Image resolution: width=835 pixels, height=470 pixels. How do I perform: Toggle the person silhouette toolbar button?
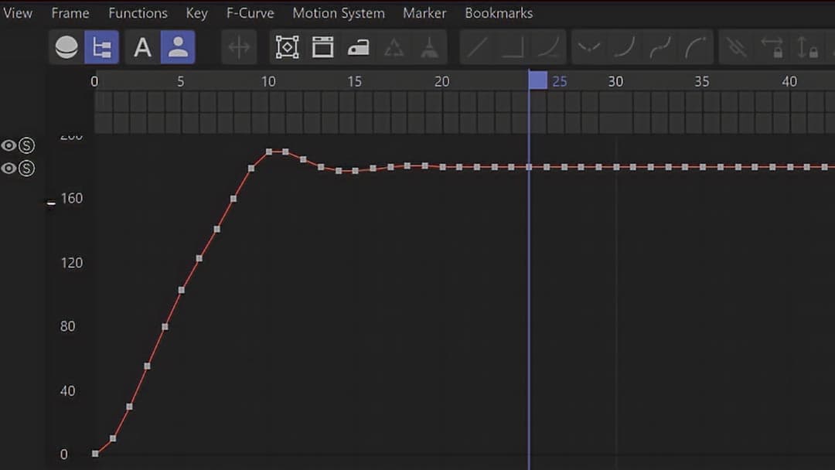[x=178, y=48]
